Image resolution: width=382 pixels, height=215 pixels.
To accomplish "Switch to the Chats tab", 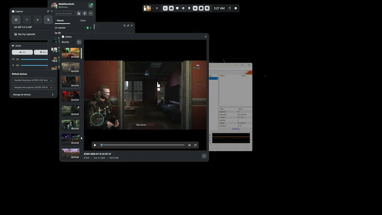I will click(x=83, y=21).
